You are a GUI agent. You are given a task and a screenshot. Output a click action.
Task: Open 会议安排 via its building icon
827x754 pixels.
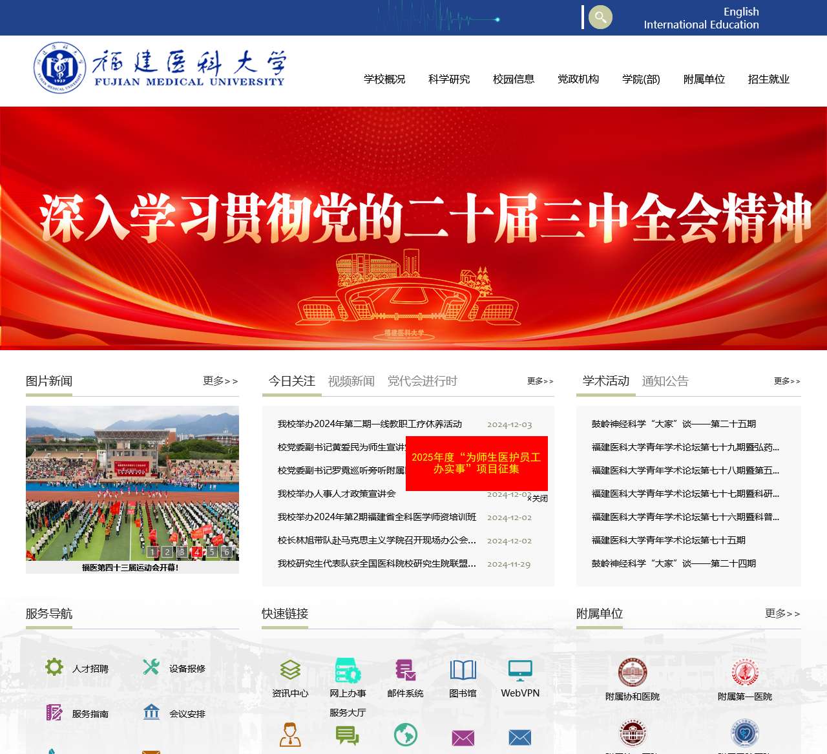pyautogui.click(x=151, y=712)
